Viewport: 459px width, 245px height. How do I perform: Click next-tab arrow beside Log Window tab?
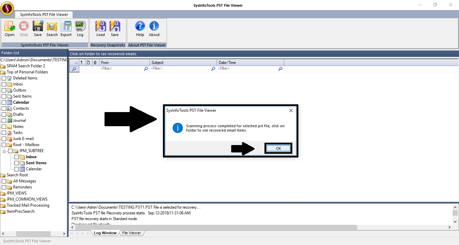click(83, 233)
